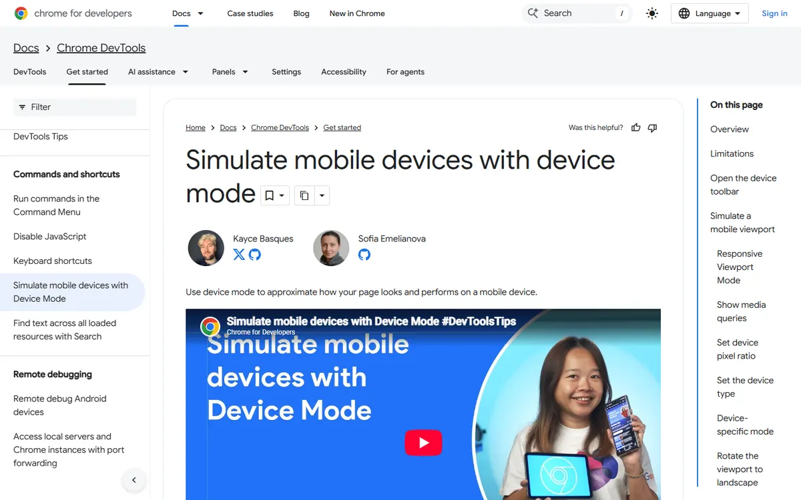801x500 pixels.
Task: Jump to Responsive Viewport Mode
Action: [740, 267]
